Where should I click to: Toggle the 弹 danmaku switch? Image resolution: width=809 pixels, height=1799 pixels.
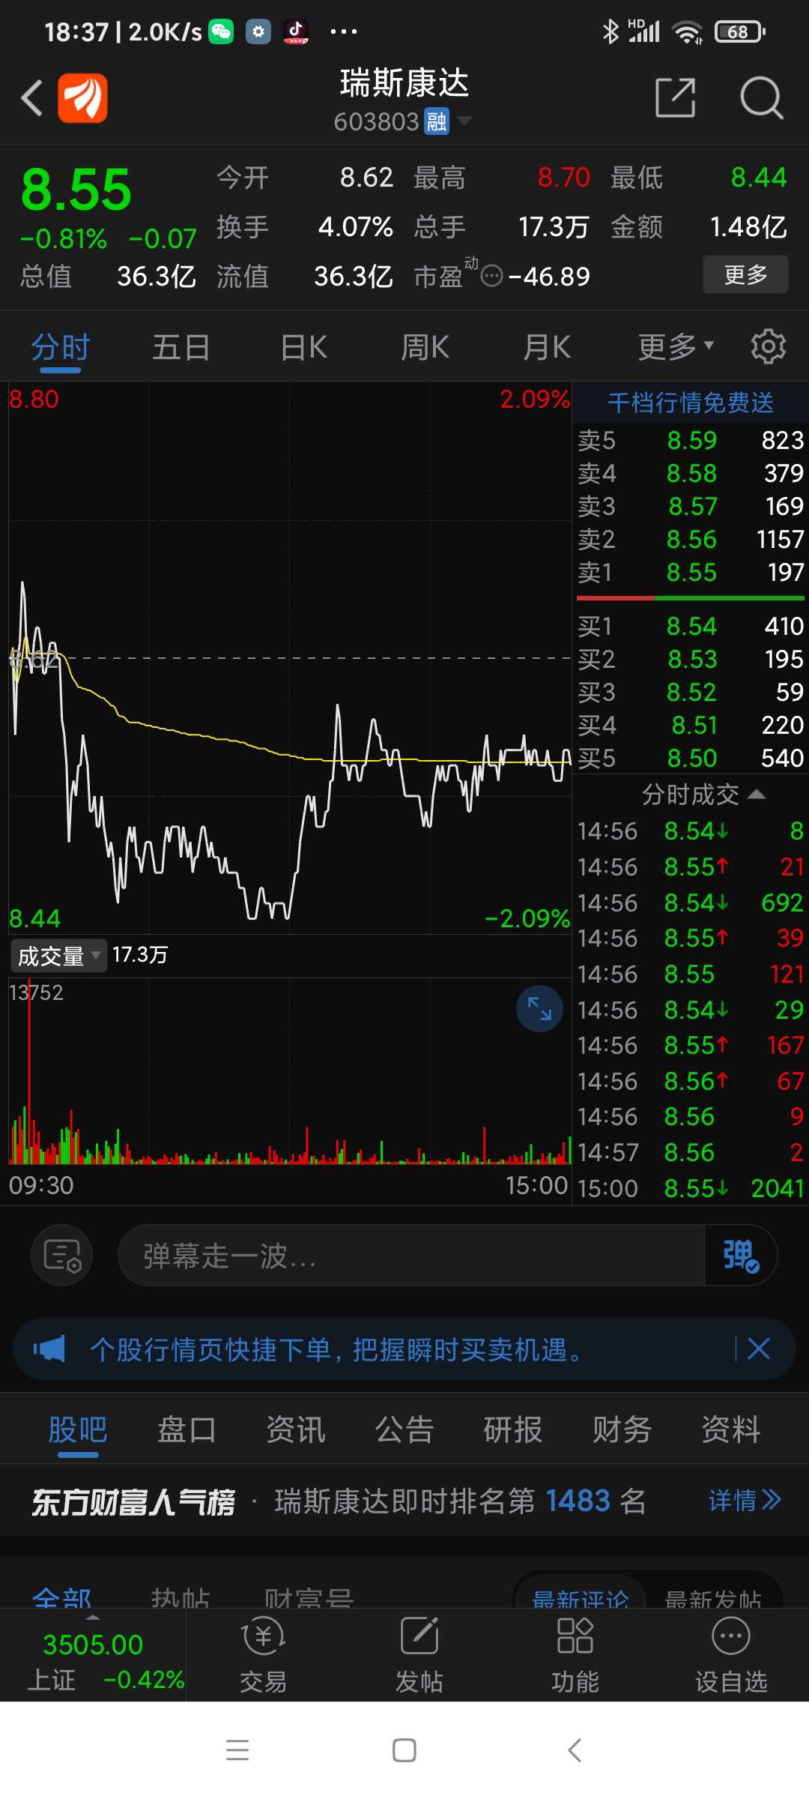[x=741, y=1255]
